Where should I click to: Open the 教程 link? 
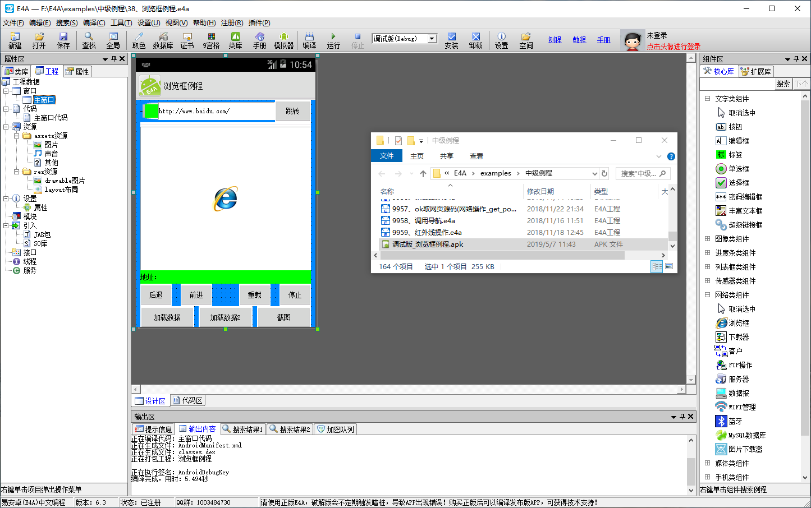point(579,40)
